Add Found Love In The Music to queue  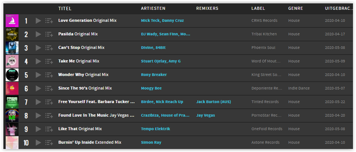pyautogui.click(x=49, y=116)
